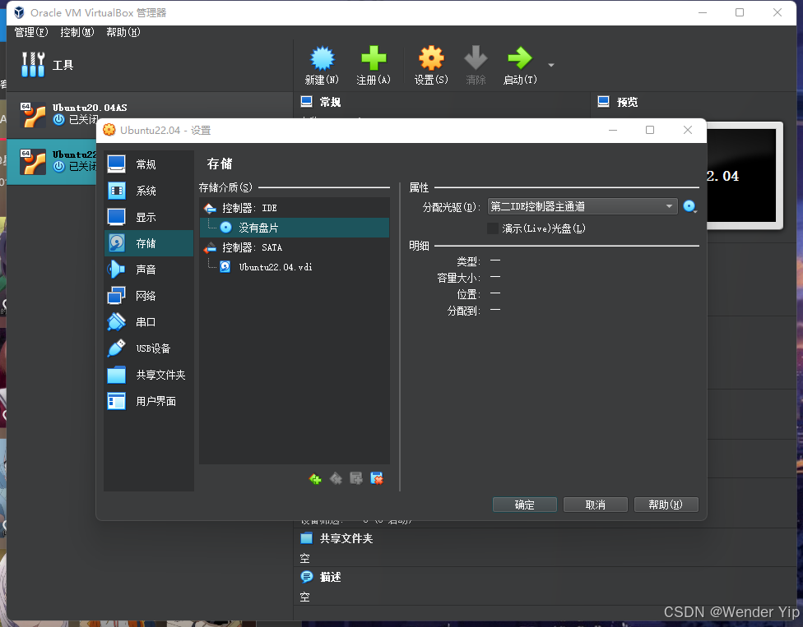Select the Ubuntu20.04AS virtual machine entry
The width and height of the screenshot is (803, 627).
point(150,114)
